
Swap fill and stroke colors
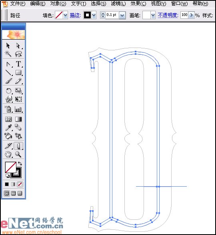pyautogui.click(x=20, y=163)
